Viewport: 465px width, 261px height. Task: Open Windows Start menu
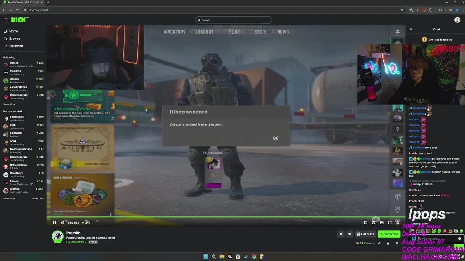click(206, 257)
